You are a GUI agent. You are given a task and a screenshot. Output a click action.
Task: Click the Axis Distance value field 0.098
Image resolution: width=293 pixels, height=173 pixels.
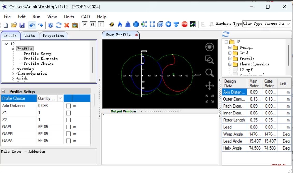coord(50,106)
